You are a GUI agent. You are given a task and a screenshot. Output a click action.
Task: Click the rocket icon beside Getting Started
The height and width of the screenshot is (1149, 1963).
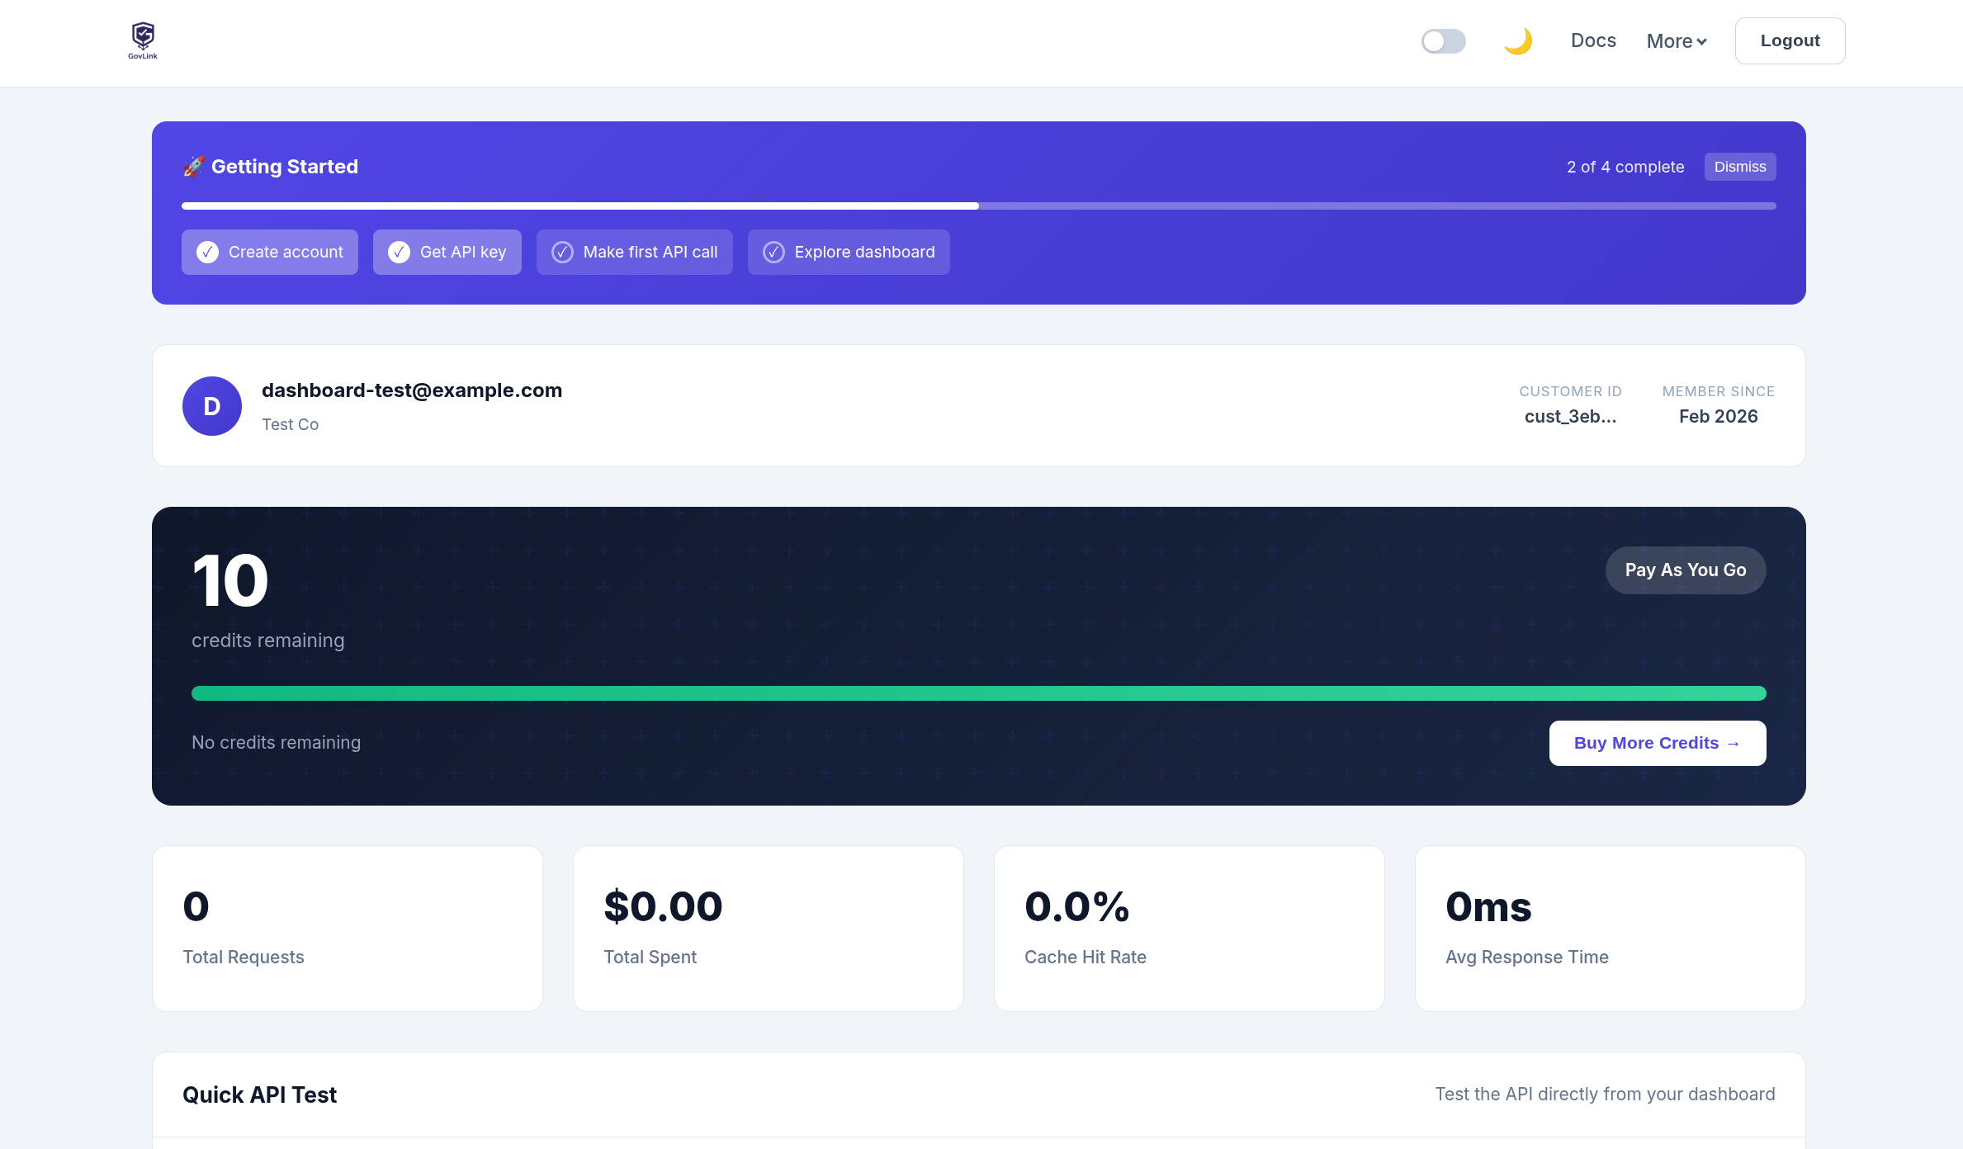[193, 167]
